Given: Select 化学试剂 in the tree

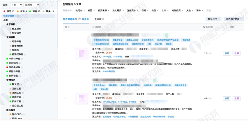Looking at the screenshot, I should tap(16, 33).
